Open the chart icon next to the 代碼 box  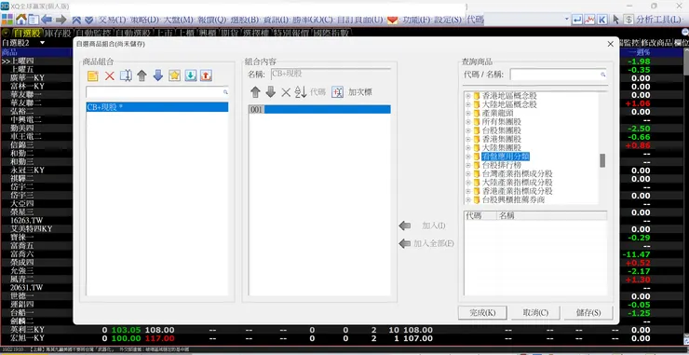click(589, 20)
